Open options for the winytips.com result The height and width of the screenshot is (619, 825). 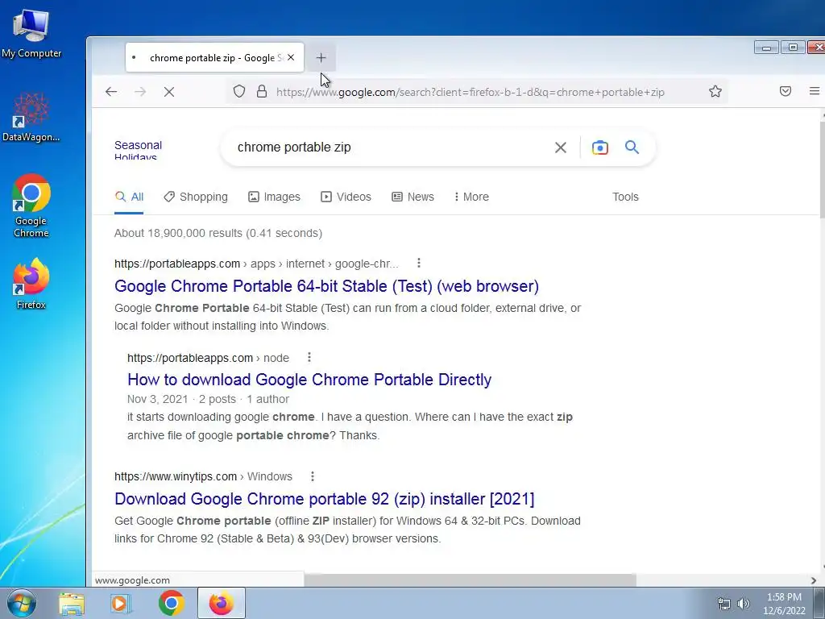point(312,476)
